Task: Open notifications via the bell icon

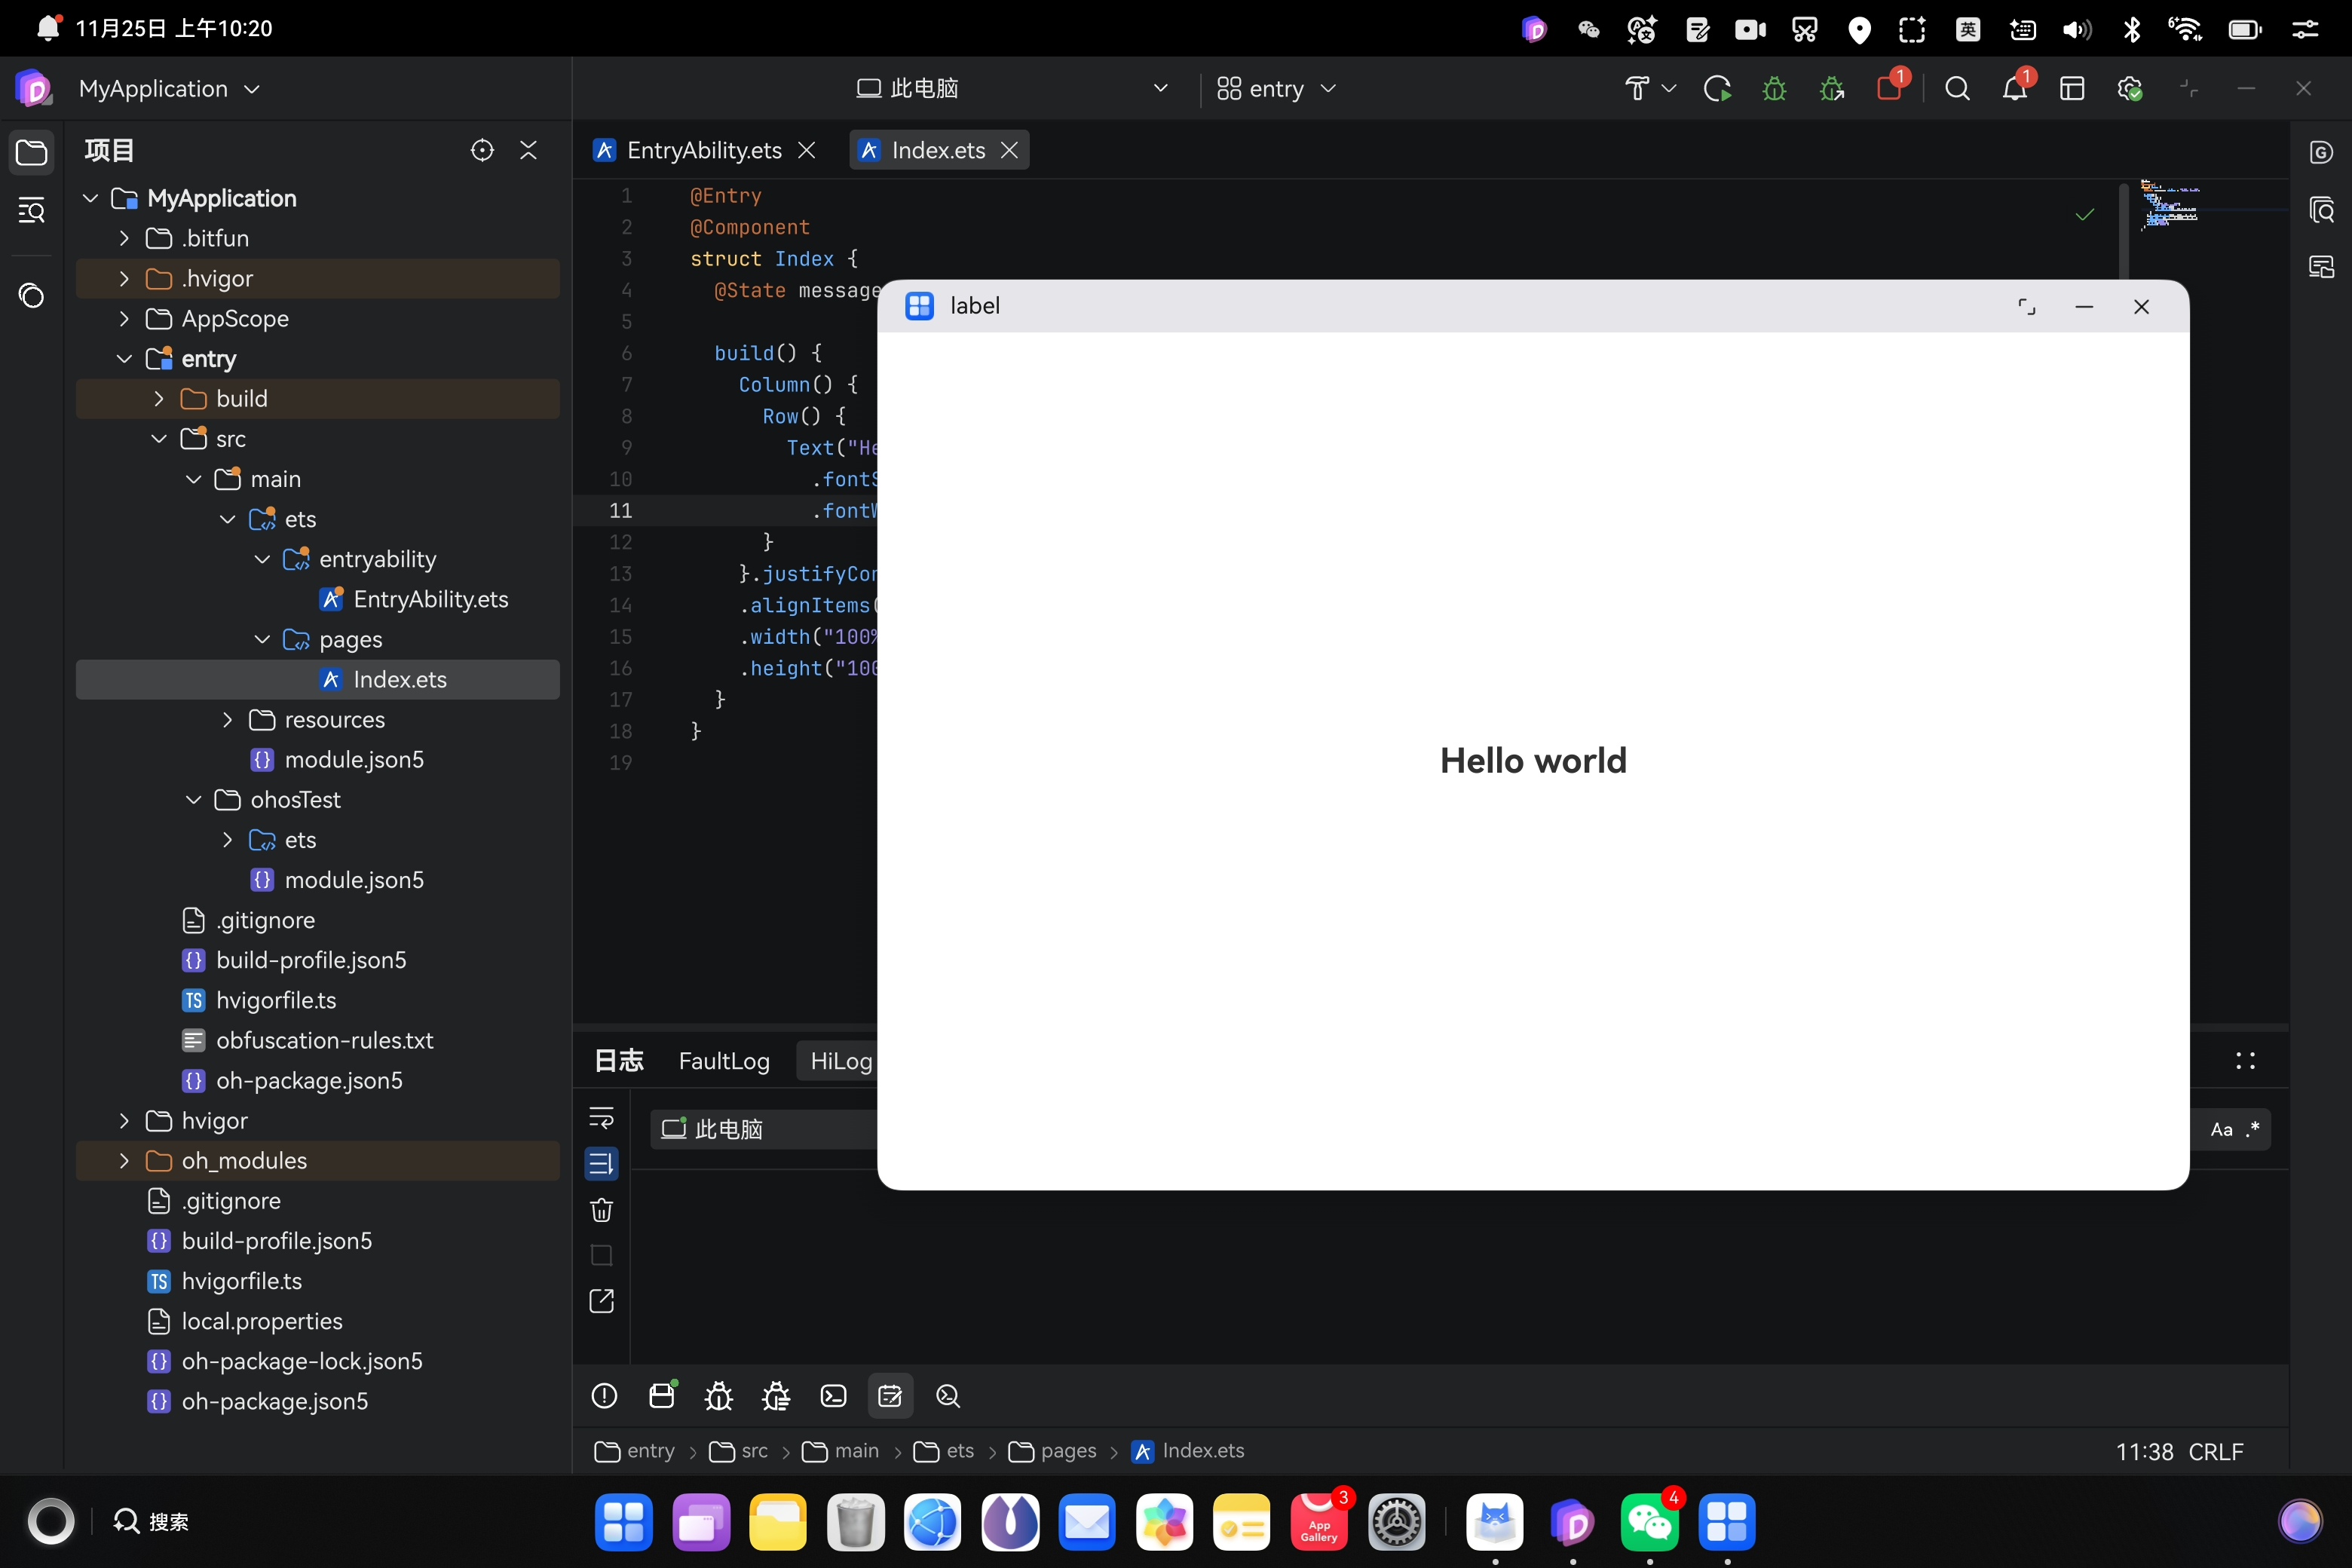Action: point(2015,88)
